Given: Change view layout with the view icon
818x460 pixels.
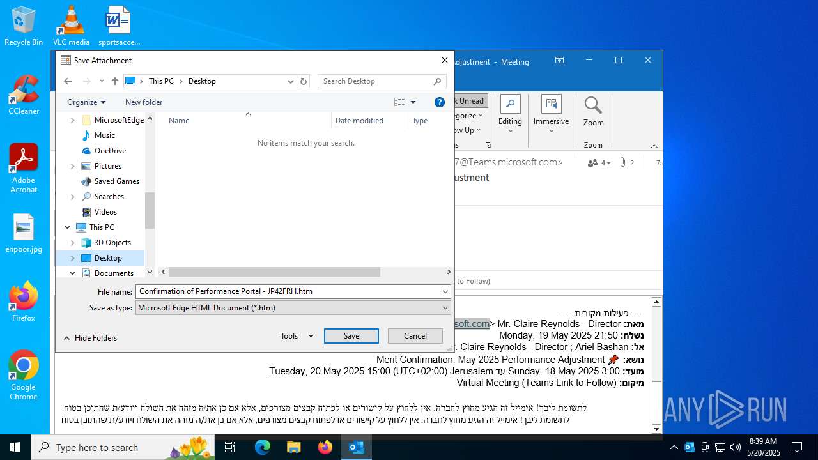Looking at the screenshot, I should click(399, 102).
